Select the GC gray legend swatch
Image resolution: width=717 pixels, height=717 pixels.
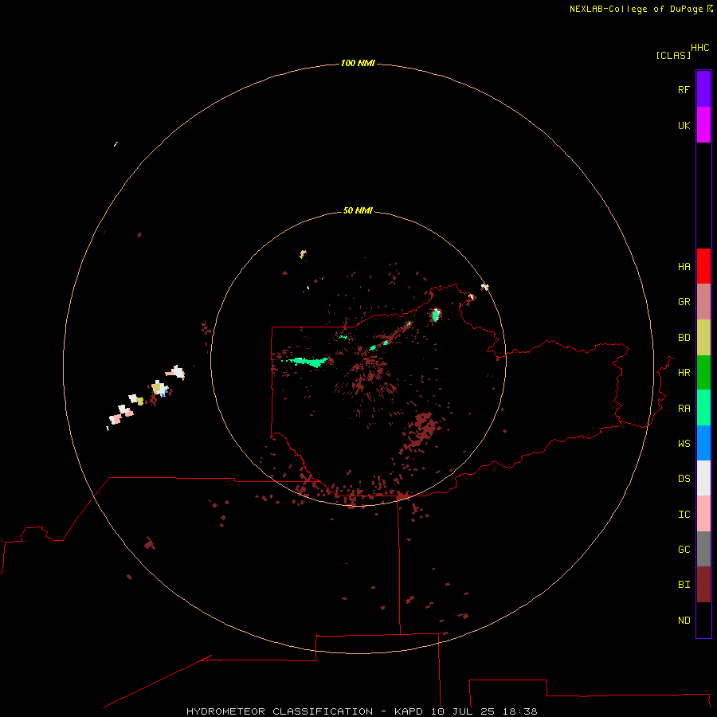[703, 549]
